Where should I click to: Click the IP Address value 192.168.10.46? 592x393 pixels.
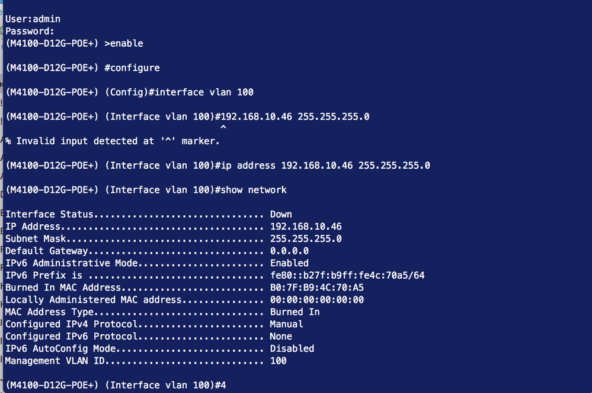click(306, 227)
